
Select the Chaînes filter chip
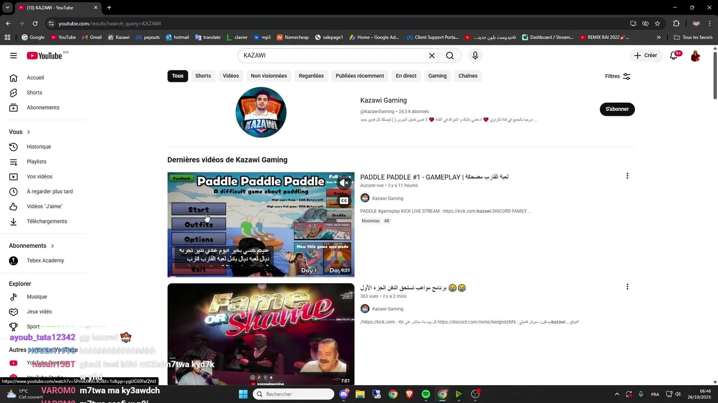coord(468,76)
